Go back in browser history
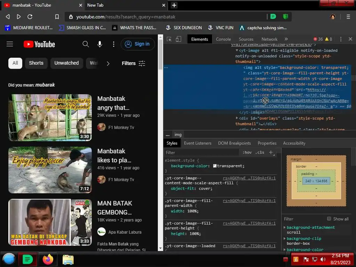Viewport: 356px width, 267px height. tap(8, 17)
